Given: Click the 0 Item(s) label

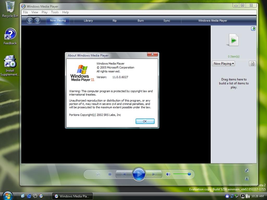Looking at the screenshot, I should click(x=234, y=57).
